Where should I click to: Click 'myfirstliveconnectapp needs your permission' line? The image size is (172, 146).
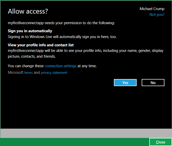click(61, 23)
